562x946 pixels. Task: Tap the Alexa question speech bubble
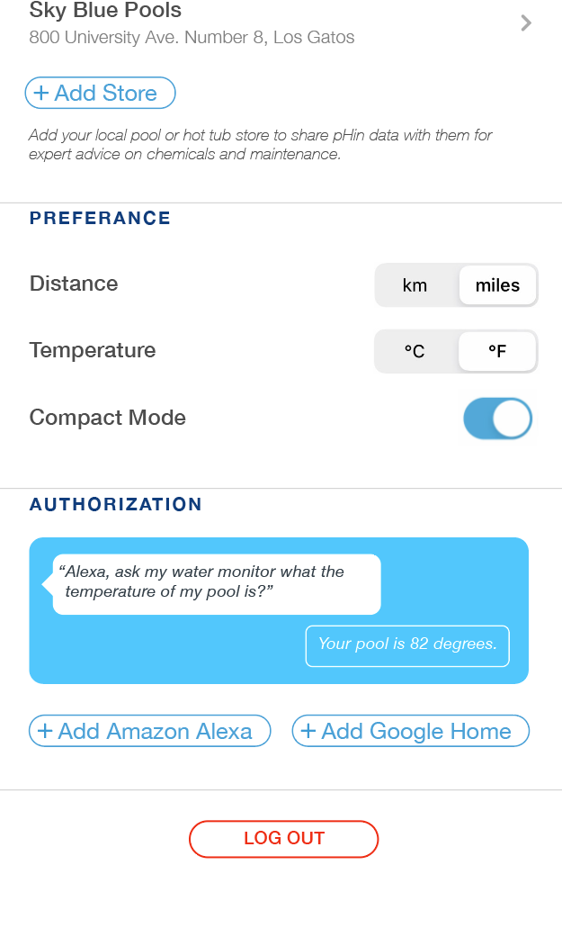click(216, 582)
